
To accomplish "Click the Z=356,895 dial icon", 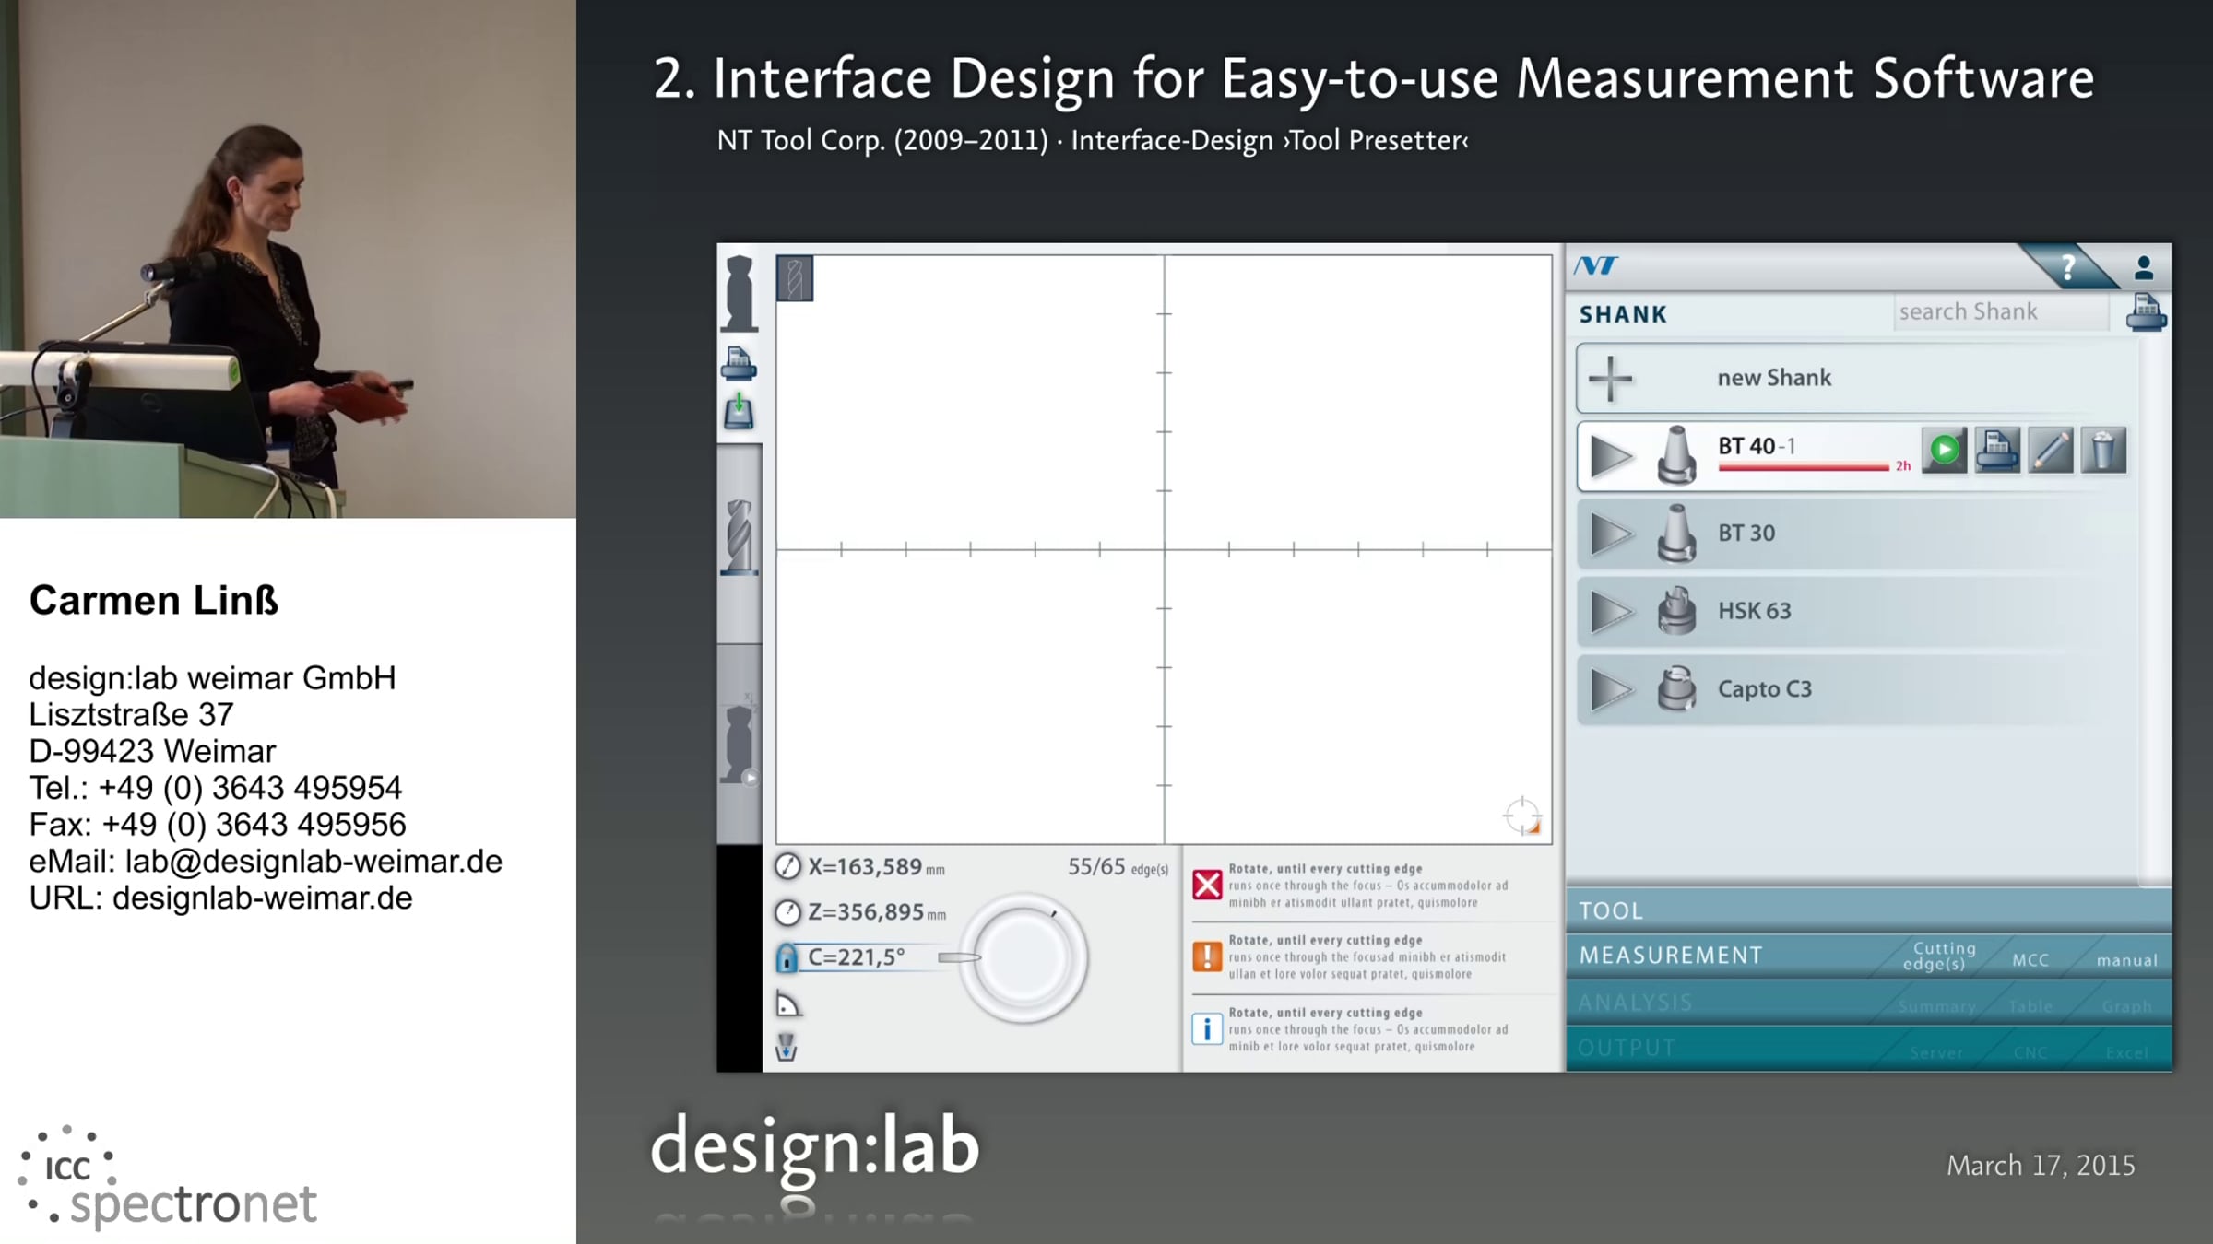I will pos(787,912).
